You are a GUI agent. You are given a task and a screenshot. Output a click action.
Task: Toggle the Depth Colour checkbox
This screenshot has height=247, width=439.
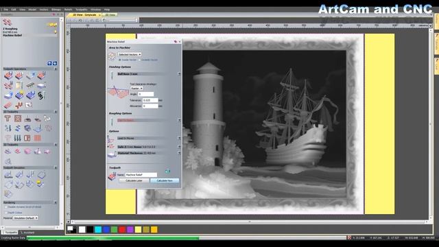click(6, 213)
